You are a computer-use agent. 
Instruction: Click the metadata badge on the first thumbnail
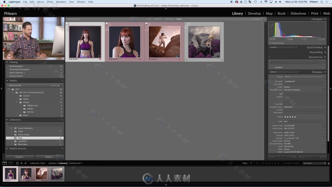tap(99, 56)
